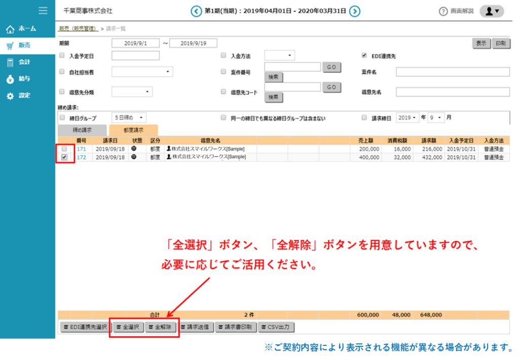519x356 pixels.
Task: Click the 販売 cart icon
Action: (10, 46)
